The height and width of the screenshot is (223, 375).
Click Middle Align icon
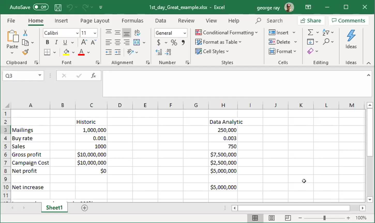(118, 33)
